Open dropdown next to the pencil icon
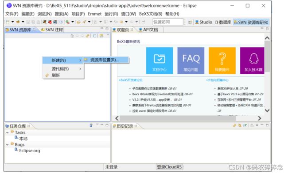The image size is (288, 173). 89,22
